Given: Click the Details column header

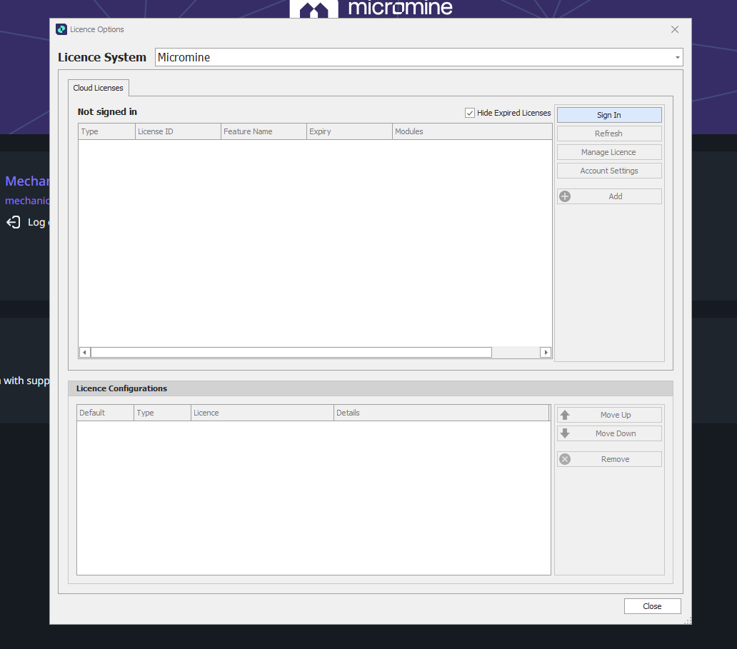Looking at the screenshot, I should 441,413.
